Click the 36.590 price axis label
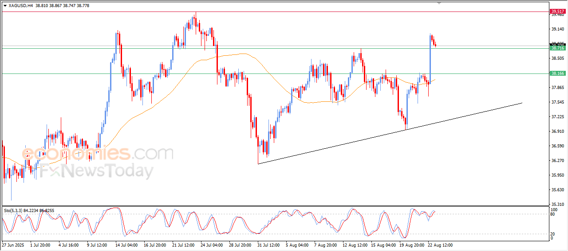Image resolution: width=568 pixels, height=251 pixels. pos(557,146)
